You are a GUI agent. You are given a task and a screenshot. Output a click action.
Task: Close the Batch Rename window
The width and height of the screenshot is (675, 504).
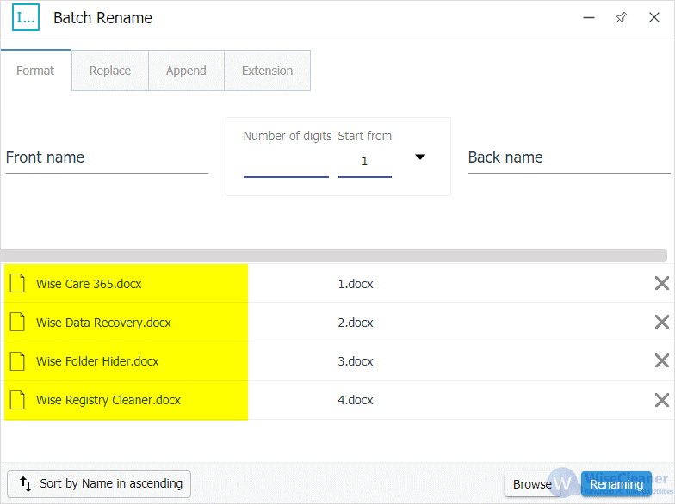click(654, 17)
